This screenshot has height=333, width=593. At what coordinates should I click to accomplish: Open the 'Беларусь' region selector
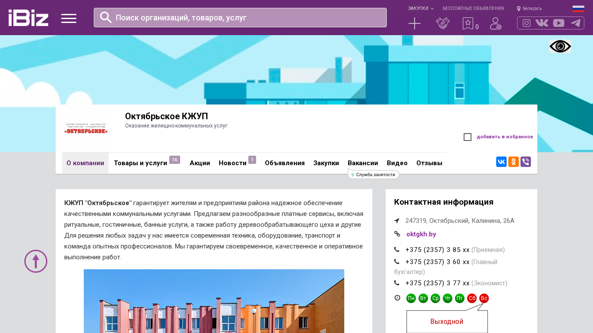click(x=530, y=8)
